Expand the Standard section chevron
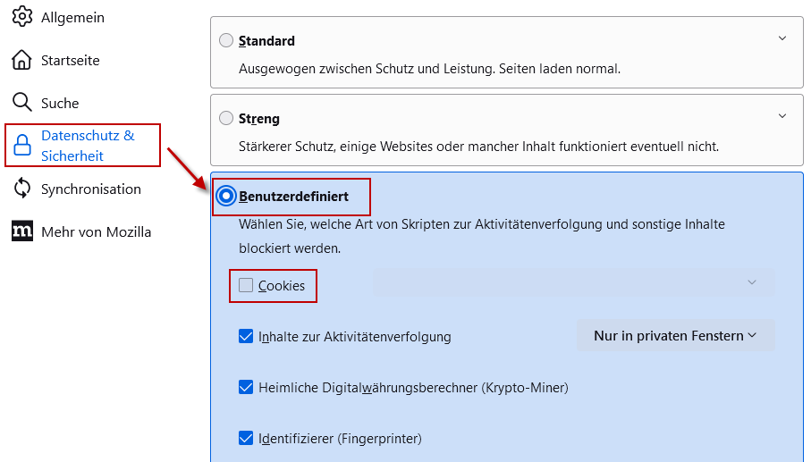The width and height of the screenshot is (811, 462). pyautogui.click(x=782, y=38)
